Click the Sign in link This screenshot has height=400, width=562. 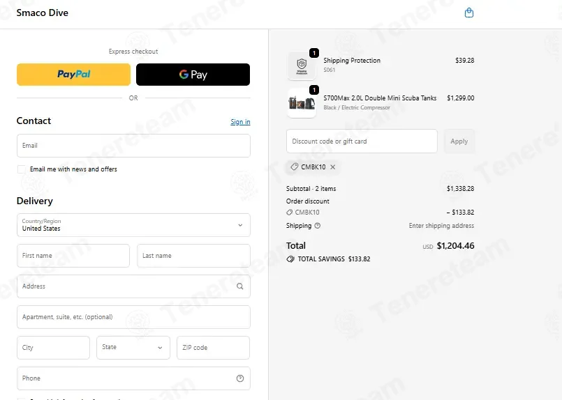pos(240,122)
